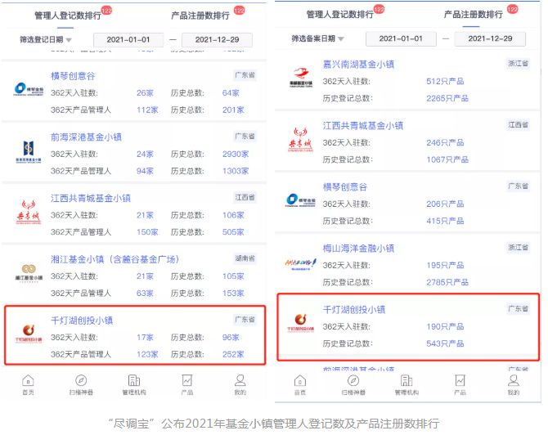Click the value 2785只产品
The width and height of the screenshot is (548, 435).
(447, 282)
